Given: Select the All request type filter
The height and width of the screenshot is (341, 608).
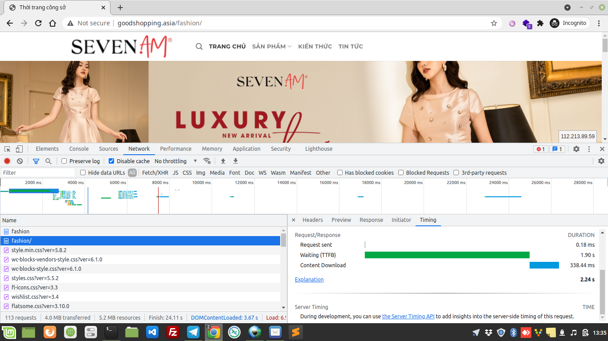Looking at the screenshot, I should pos(132,173).
